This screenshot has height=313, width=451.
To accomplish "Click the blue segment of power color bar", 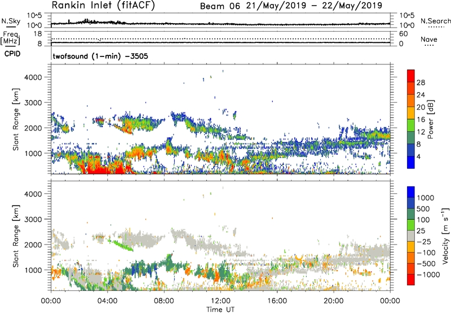I will tap(411, 162).
